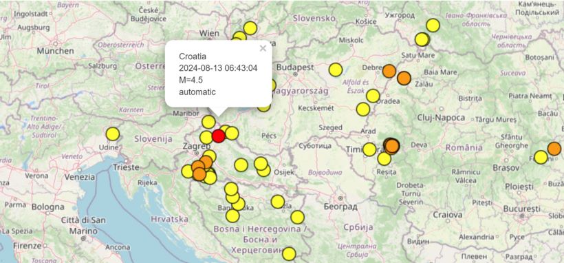Click the yellow marker above Reșița
The height and width of the screenshot is (263, 564).
tap(384, 158)
